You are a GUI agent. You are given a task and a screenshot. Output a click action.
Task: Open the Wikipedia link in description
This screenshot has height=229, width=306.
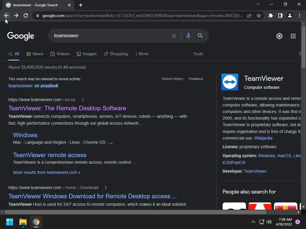263,138
